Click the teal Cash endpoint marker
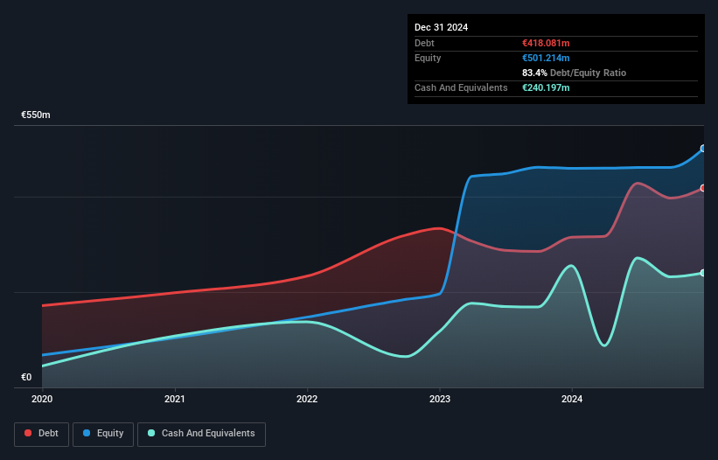The image size is (718, 460). pyautogui.click(x=703, y=273)
